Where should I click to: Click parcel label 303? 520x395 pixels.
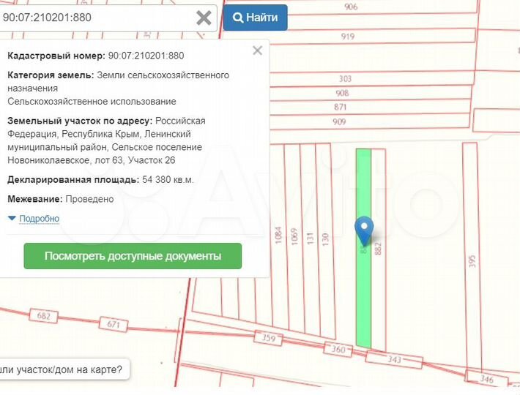(345, 79)
